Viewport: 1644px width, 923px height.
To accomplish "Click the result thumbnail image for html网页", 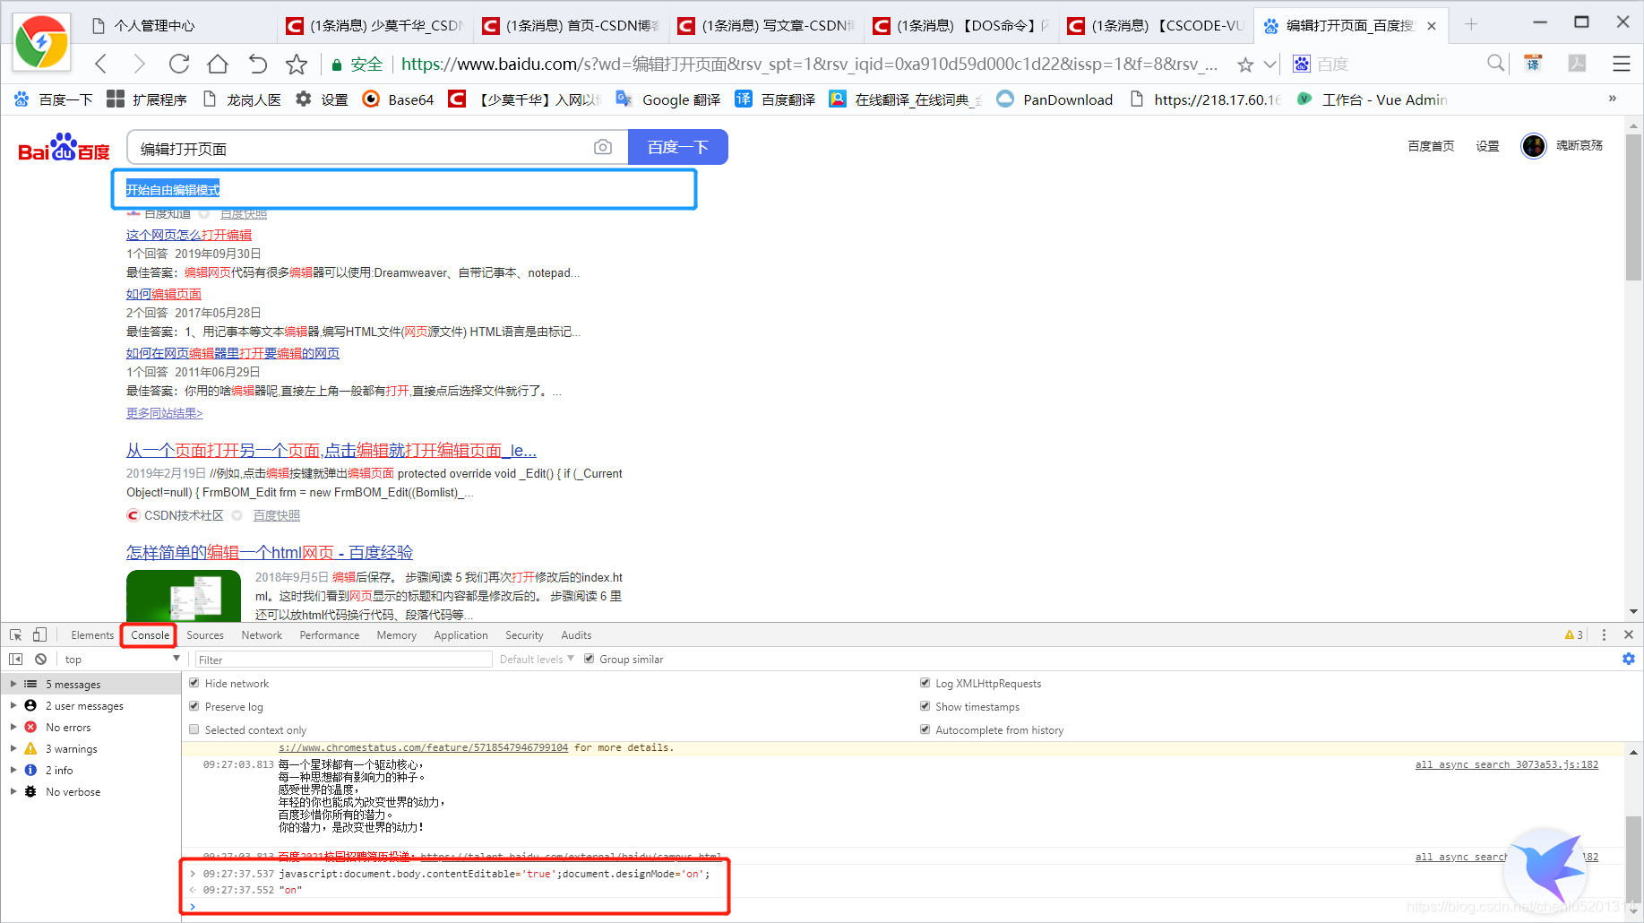I will click(x=184, y=596).
